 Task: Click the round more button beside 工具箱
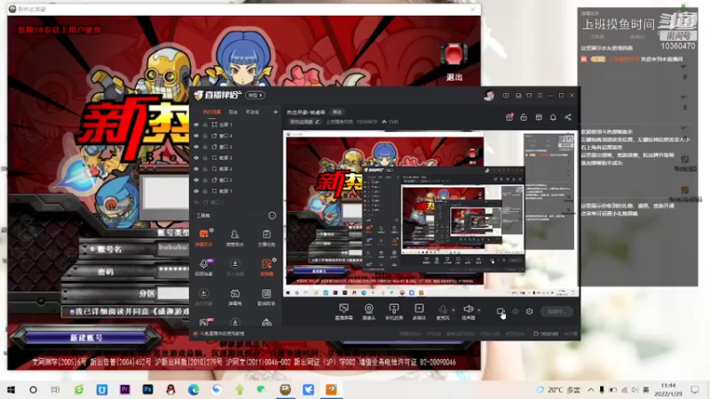pos(272,215)
